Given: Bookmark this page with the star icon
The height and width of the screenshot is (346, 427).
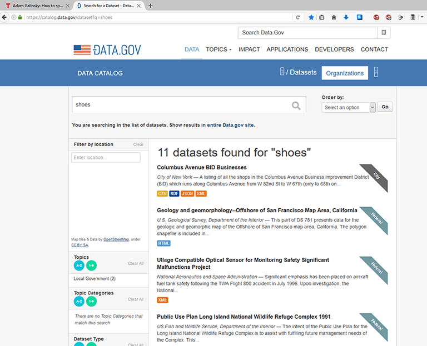Looking at the screenshot, I should 311,17.
